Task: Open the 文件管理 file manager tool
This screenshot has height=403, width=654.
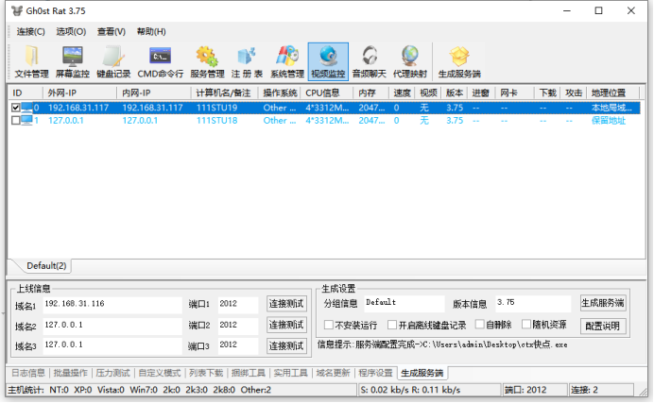Action: tap(32, 62)
